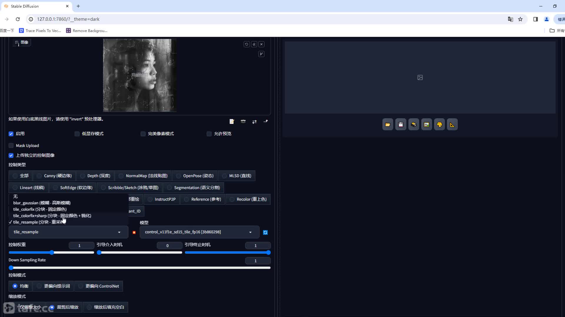Viewport: 565px width, 317px height.
Task: Select MLSD (直线) control type
Action: (x=237, y=176)
